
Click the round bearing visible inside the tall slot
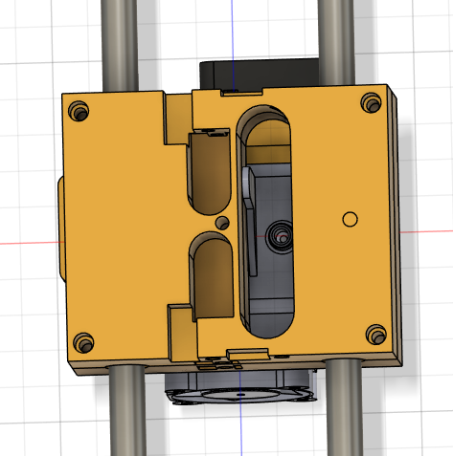tap(281, 237)
